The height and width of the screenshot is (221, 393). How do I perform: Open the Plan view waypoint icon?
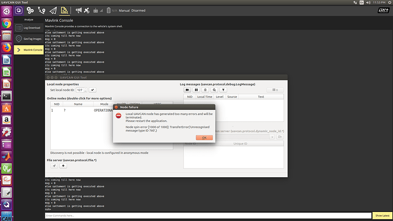tap(42, 10)
